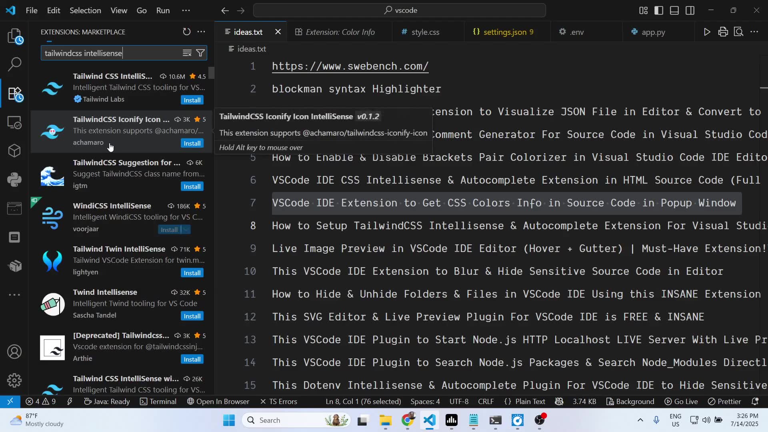Refresh the extensions marketplace list

pos(187,32)
